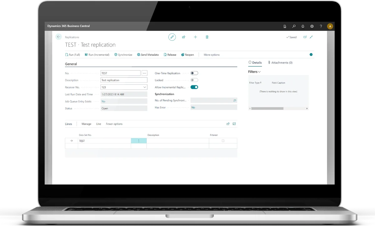Toggle One-Time Replication switch
Screen dimensions: 375x227
coord(194,73)
